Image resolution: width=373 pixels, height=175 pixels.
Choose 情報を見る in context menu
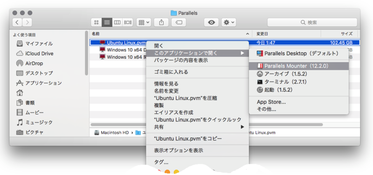click(x=197, y=84)
